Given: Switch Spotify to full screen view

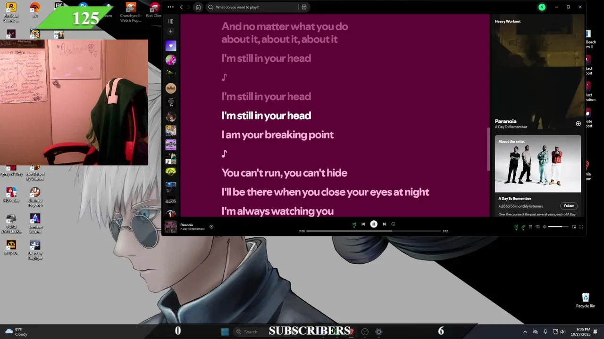Looking at the screenshot, I should [581, 227].
